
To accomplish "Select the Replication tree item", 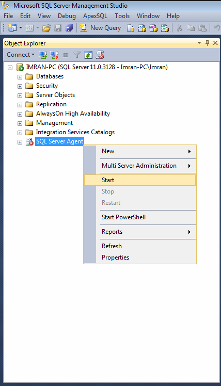I will [x=51, y=104].
